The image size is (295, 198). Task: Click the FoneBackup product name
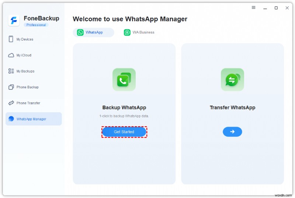tap(41, 18)
